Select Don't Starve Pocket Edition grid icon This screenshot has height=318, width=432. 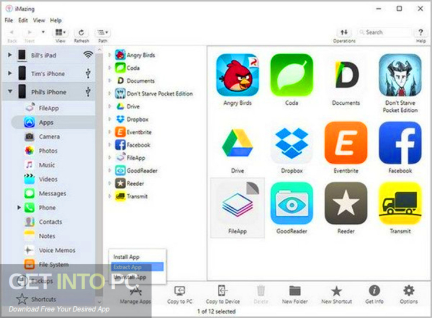click(400, 75)
